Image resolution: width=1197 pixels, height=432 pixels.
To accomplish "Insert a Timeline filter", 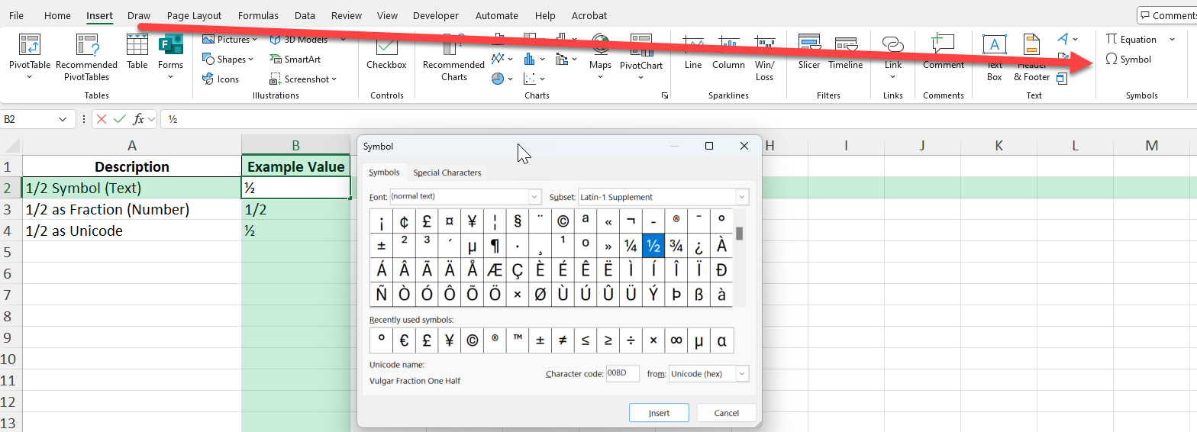I will pyautogui.click(x=846, y=52).
